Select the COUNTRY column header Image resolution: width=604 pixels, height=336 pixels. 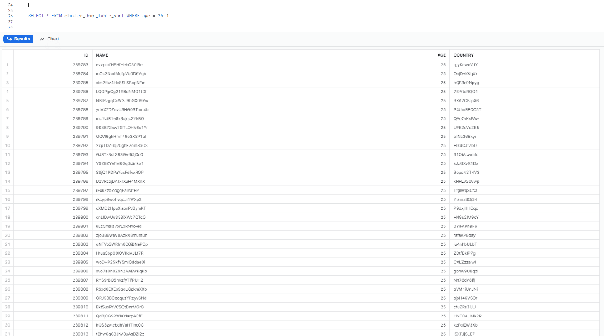tap(464, 55)
